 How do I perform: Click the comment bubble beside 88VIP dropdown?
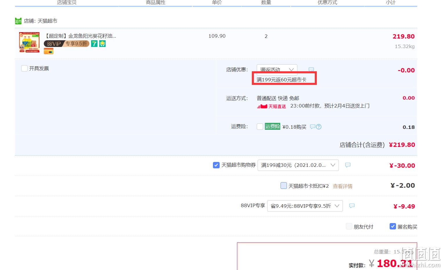click(352, 206)
